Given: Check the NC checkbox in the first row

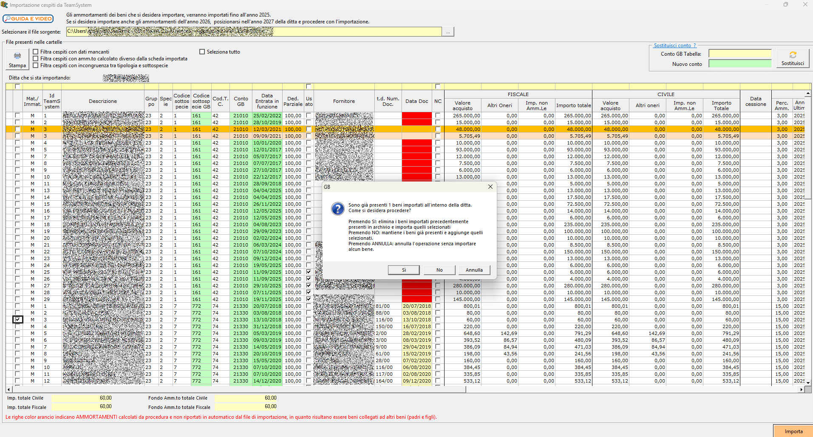Looking at the screenshot, I should pyautogui.click(x=438, y=116).
